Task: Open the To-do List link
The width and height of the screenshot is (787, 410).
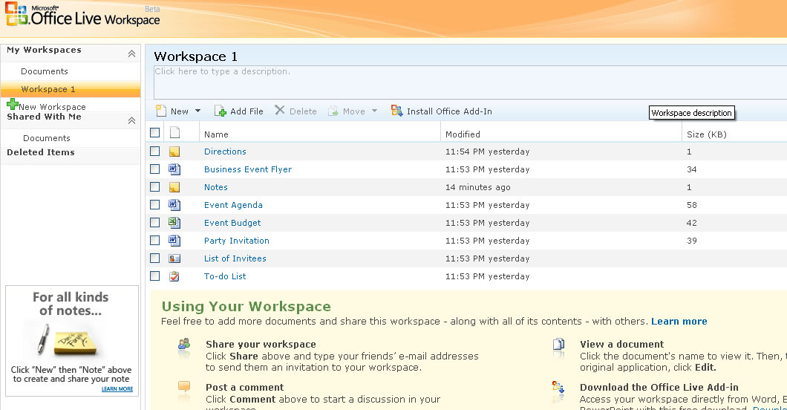Action: click(225, 276)
